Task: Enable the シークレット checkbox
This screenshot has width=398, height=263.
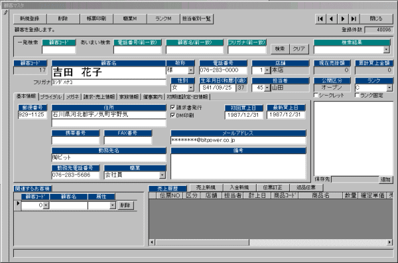Action: [316, 95]
